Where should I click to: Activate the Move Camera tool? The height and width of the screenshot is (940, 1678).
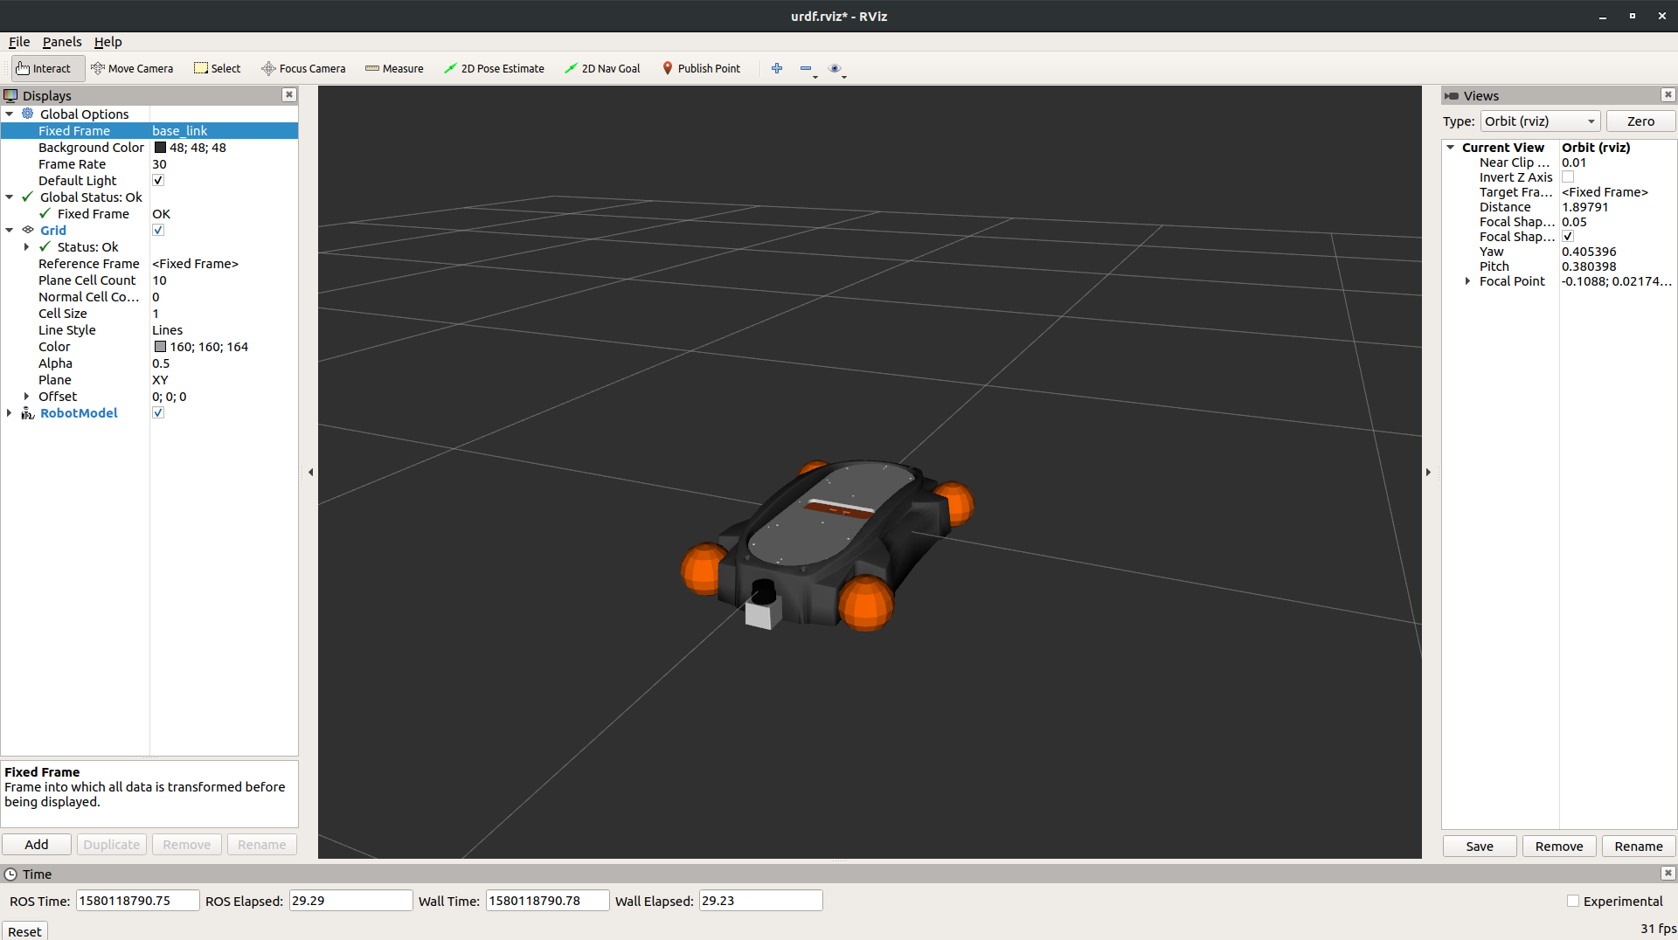pos(132,68)
